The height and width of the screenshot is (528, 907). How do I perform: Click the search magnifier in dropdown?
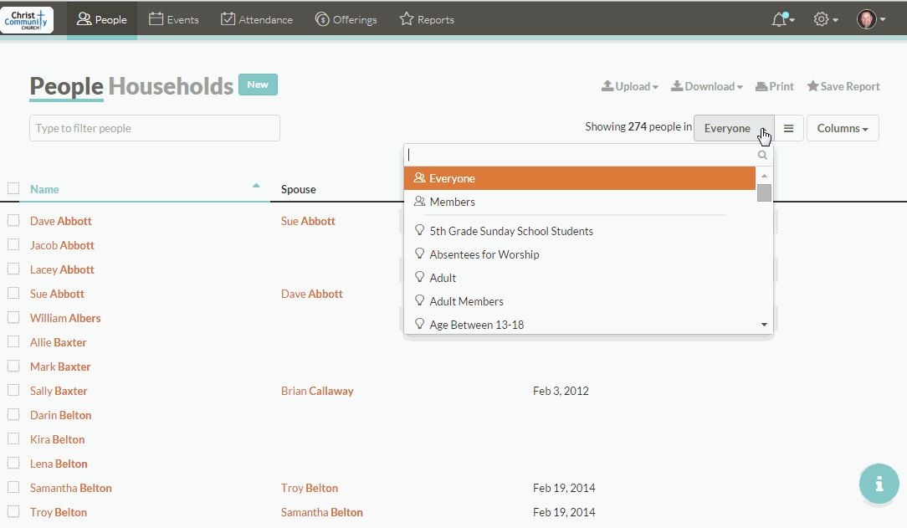point(762,155)
